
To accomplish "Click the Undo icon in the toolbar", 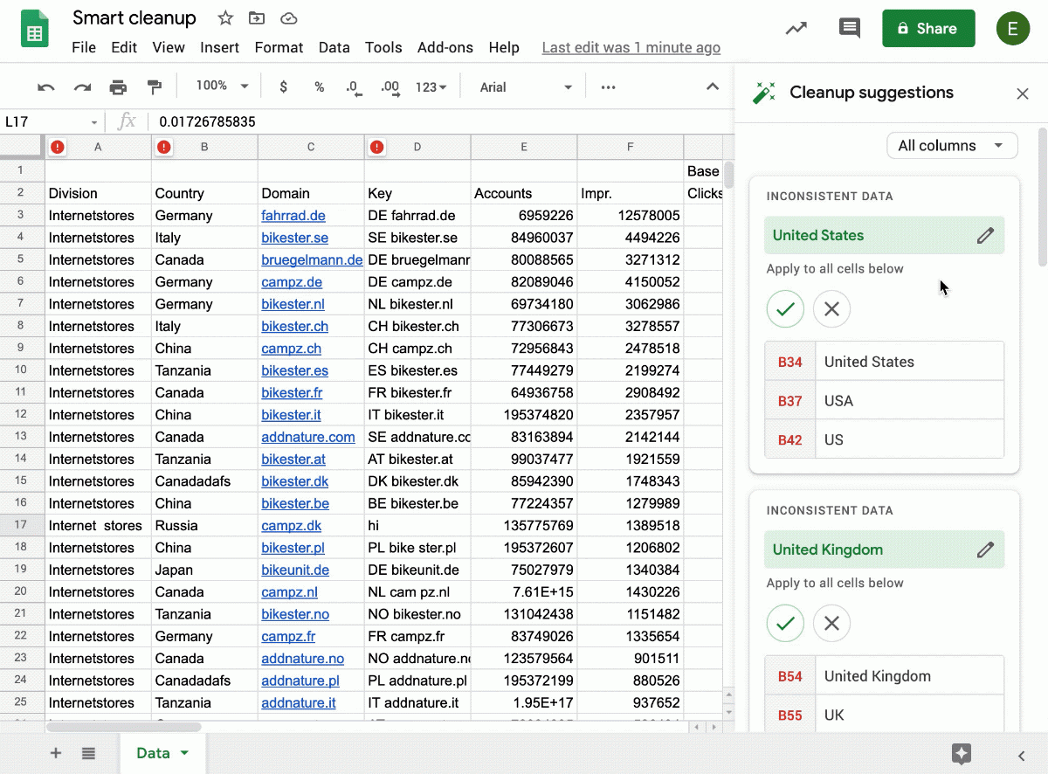I will [45, 86].
